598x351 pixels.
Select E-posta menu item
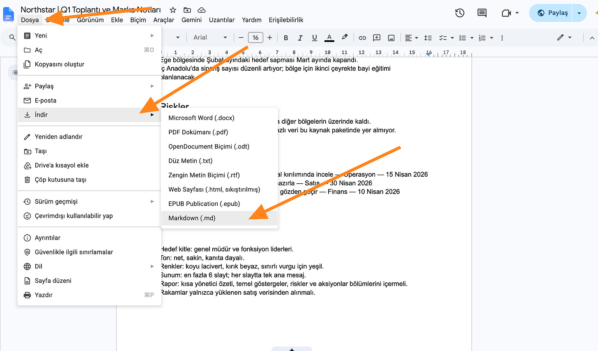[90, 101]
